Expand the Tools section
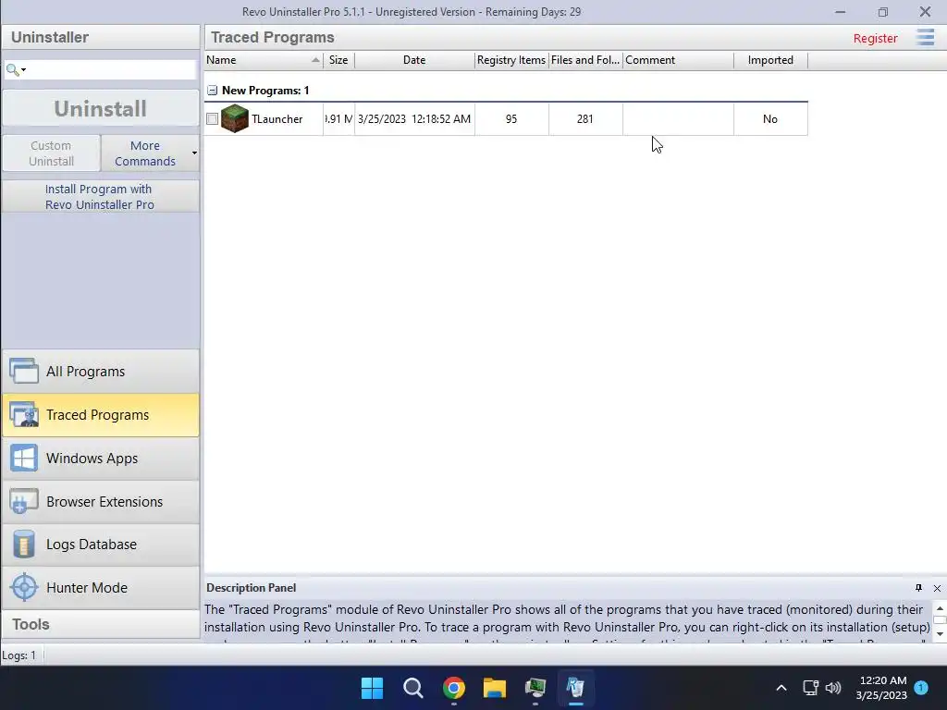This screenshot has width=947, height=710. [101, 624]
